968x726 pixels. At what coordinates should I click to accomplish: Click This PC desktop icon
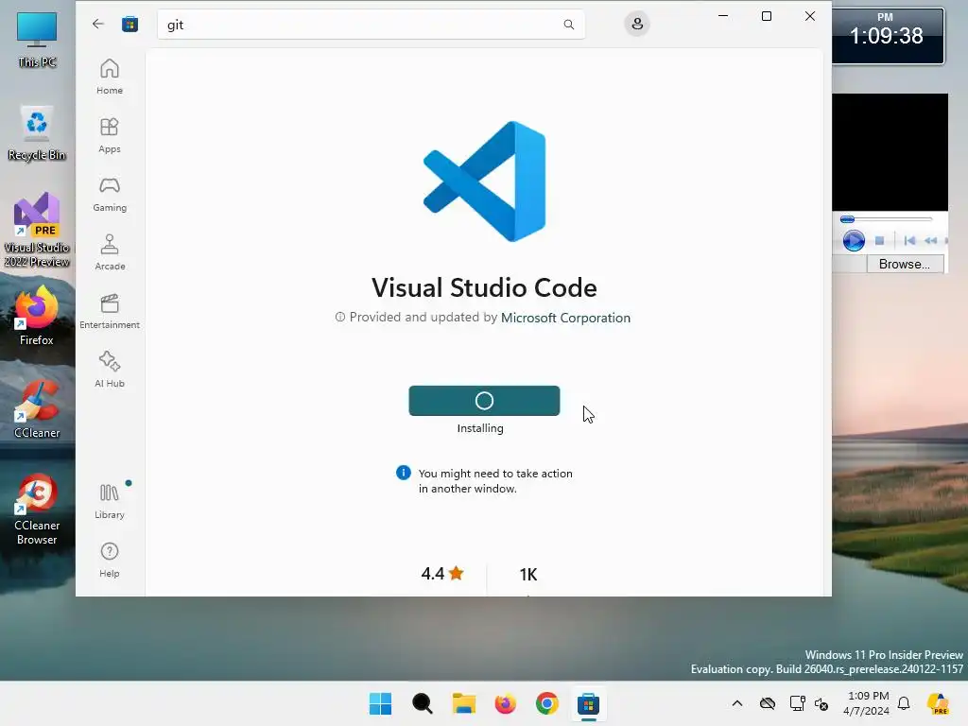pyautogui.click(x=37, y=40)
